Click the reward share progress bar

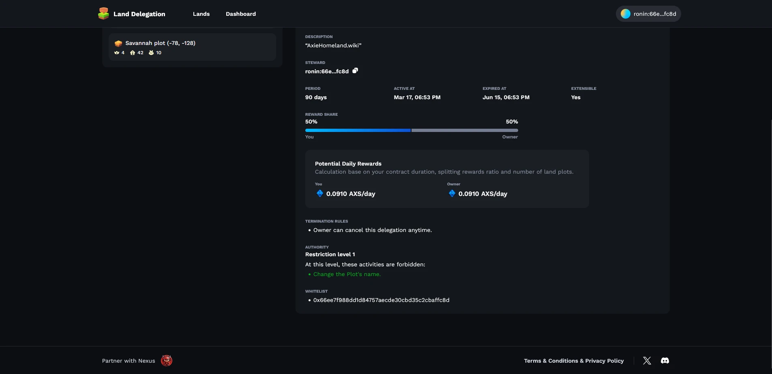point(411,130)
